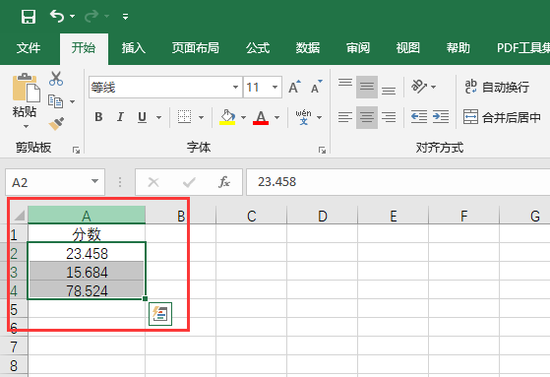Click the redo arrow icon

pyautogui.click(x=92, y=16)
